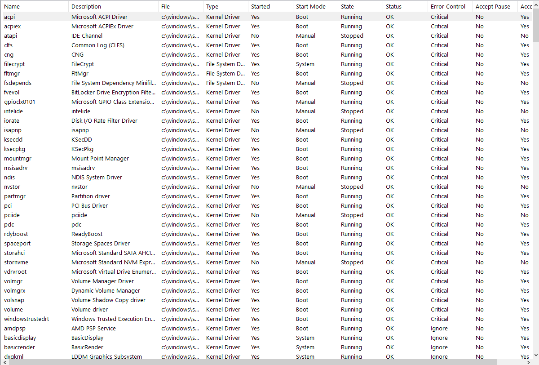The width and height of the screenshot is (539, 365).
Task: Click the State column header
Action: (360, 6)
